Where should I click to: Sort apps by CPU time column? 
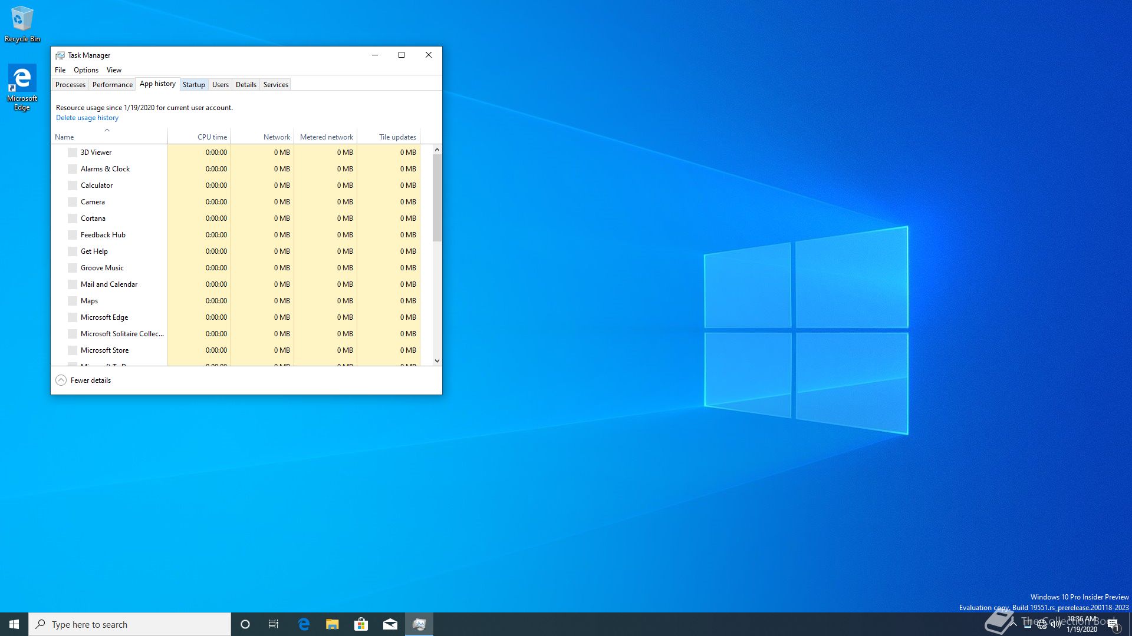click(x=212, y=137)
